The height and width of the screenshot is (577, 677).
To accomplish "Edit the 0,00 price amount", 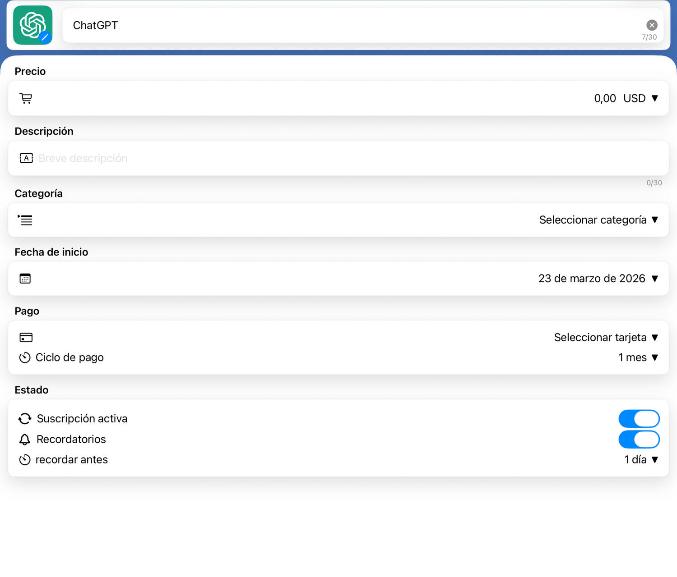I will 604,98.
